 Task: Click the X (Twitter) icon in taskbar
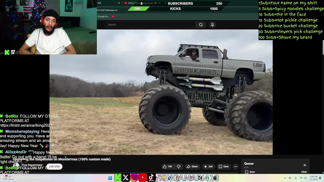coord(126,178)
